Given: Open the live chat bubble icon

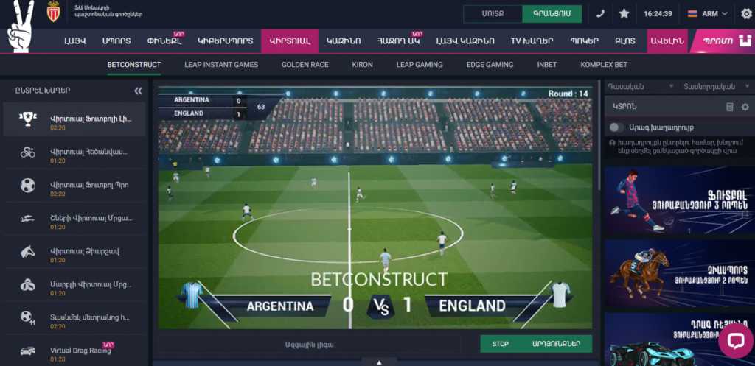Looking at the screenshot, I should 736,340.
